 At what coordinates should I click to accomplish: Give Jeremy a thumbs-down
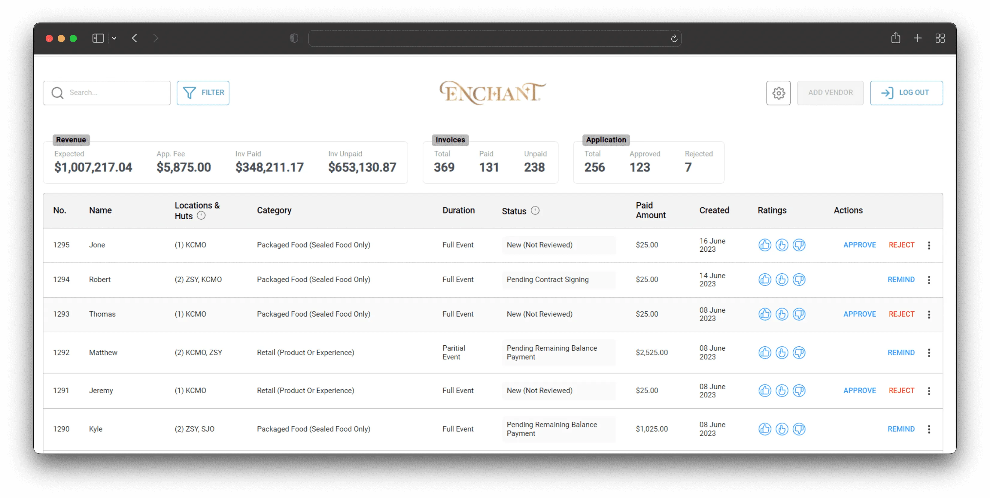(x=799, y=390)
